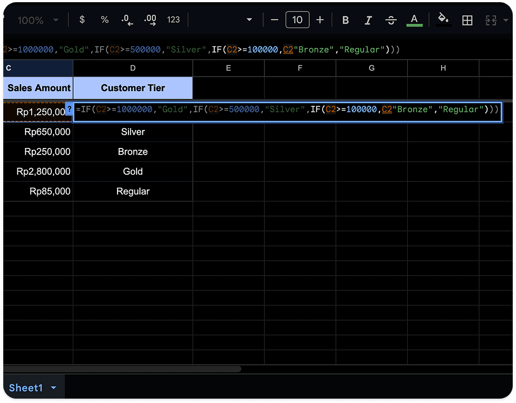Click the merge cells icon
This screenshot has height=403, width=516.
pyautogui.click(x=491, y=20)
